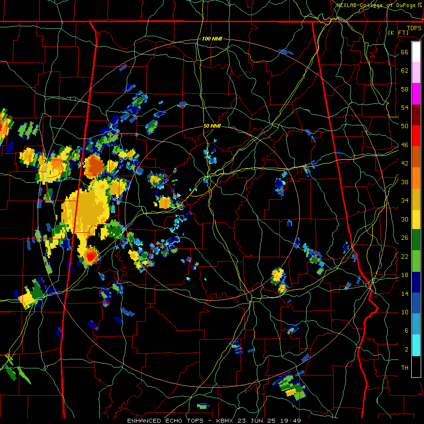Click the bright red swatch in the color scale
The width and height of the screenshot is (424, 424).
[416, 136]
